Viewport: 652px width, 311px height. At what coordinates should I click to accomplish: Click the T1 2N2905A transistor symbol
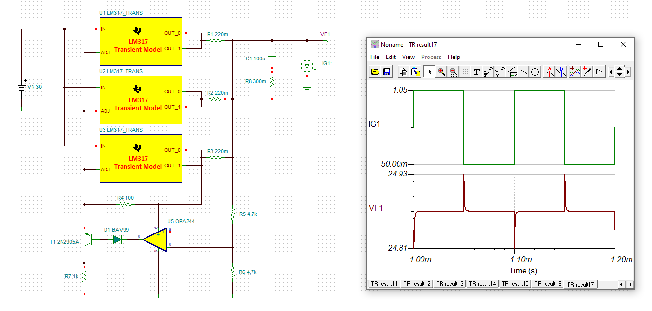[88, 239]
